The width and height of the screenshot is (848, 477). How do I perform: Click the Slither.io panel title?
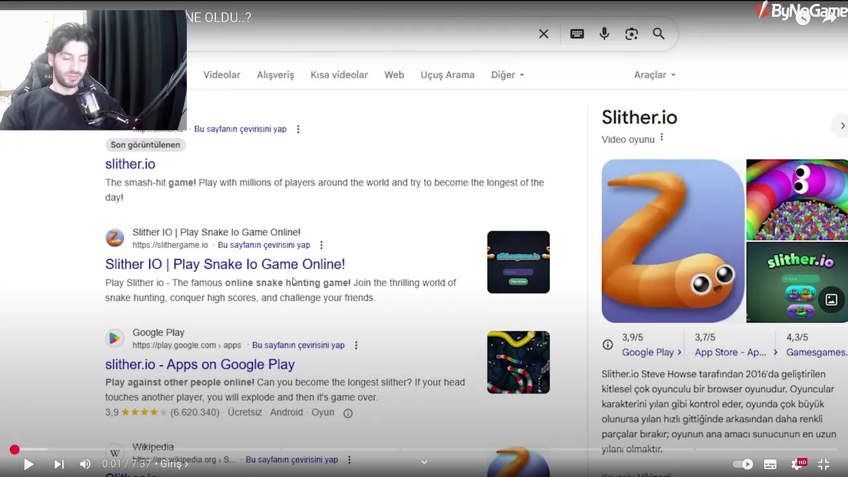[x=639, y=118]
